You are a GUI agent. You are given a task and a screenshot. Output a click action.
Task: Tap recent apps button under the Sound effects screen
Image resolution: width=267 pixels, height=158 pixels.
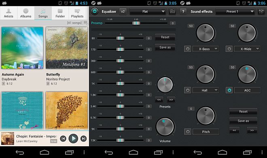[247, 152]
